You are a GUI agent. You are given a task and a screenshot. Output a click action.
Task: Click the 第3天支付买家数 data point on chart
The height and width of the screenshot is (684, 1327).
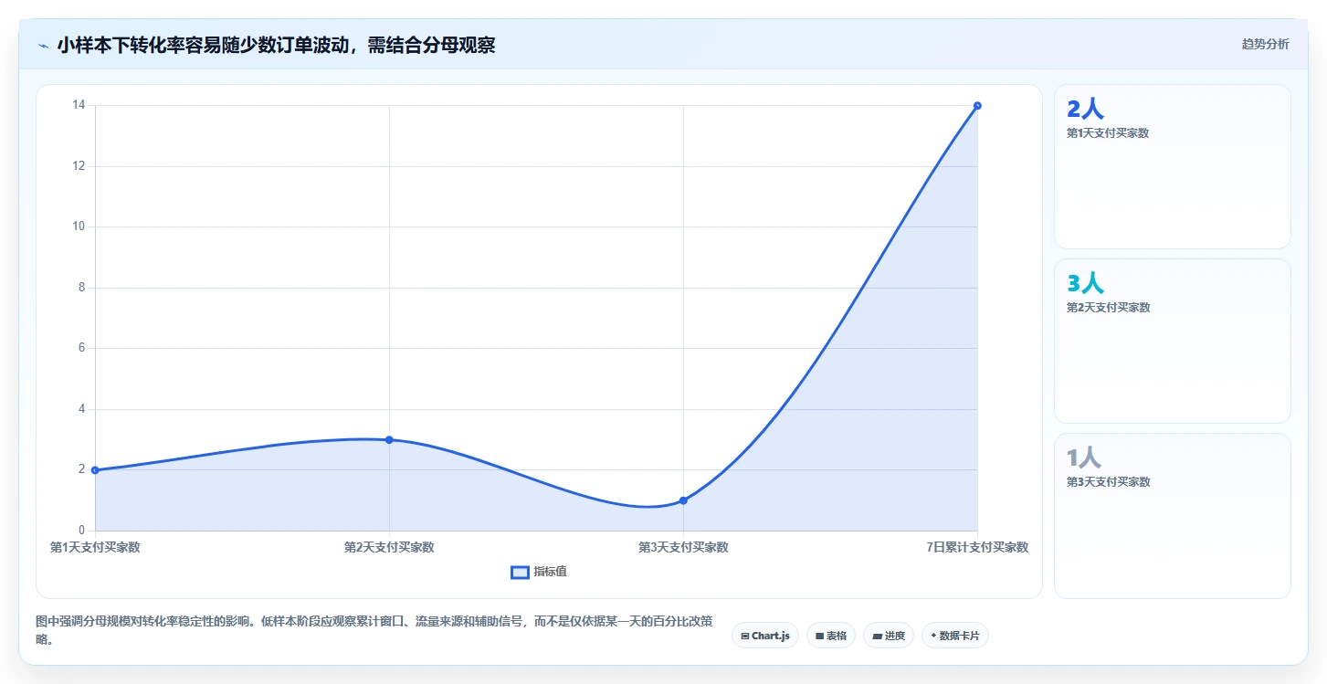[x=683, y=500]
